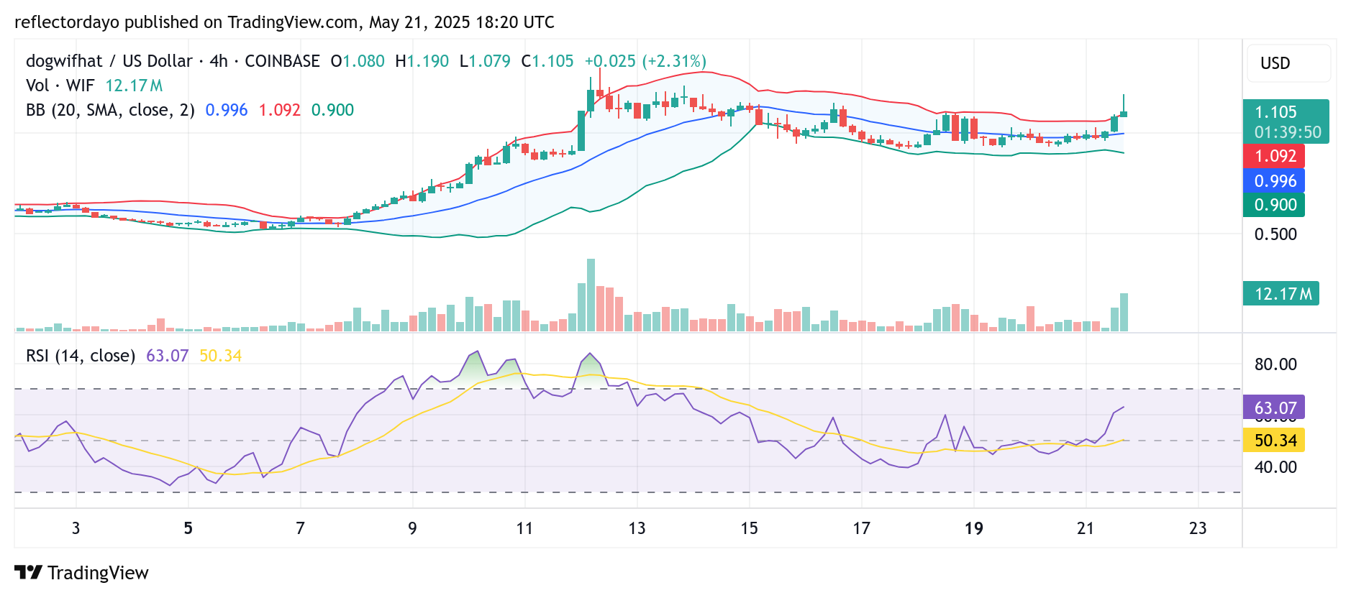
Task: Click the red 1.092 value in BB legend
Action: coord(280,110)
